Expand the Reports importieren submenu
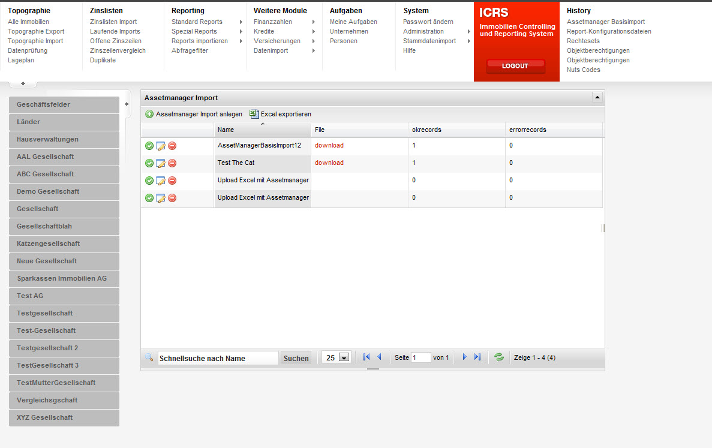 coord(241,41)
